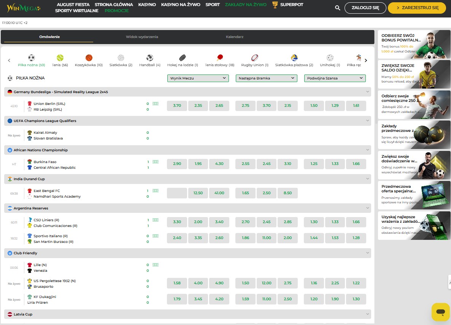Open the yellow chat support bubble
Image resolution: width=451 pixels, height=325 pixels.
pyautogui.click(x=440, y=312)
